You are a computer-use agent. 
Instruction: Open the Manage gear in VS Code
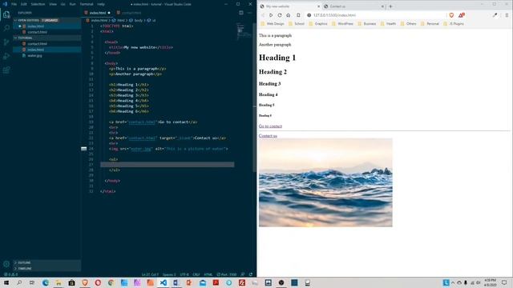[6, 264]
